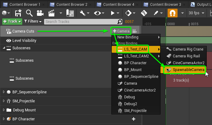Click the globe world icon in toolbar

coord(4,13)
